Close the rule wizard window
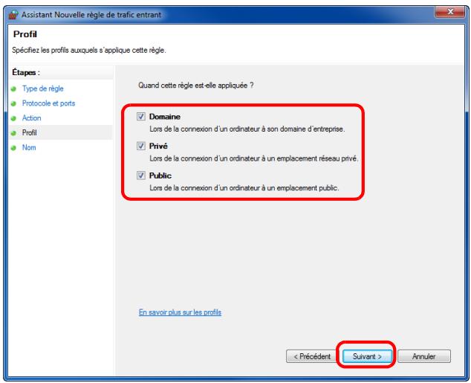The width and height of the screenshot is (471, 383). point(450,12)
